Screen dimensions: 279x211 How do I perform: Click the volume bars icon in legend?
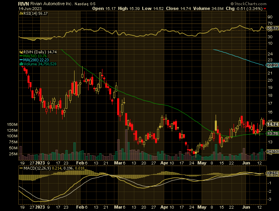21,64
